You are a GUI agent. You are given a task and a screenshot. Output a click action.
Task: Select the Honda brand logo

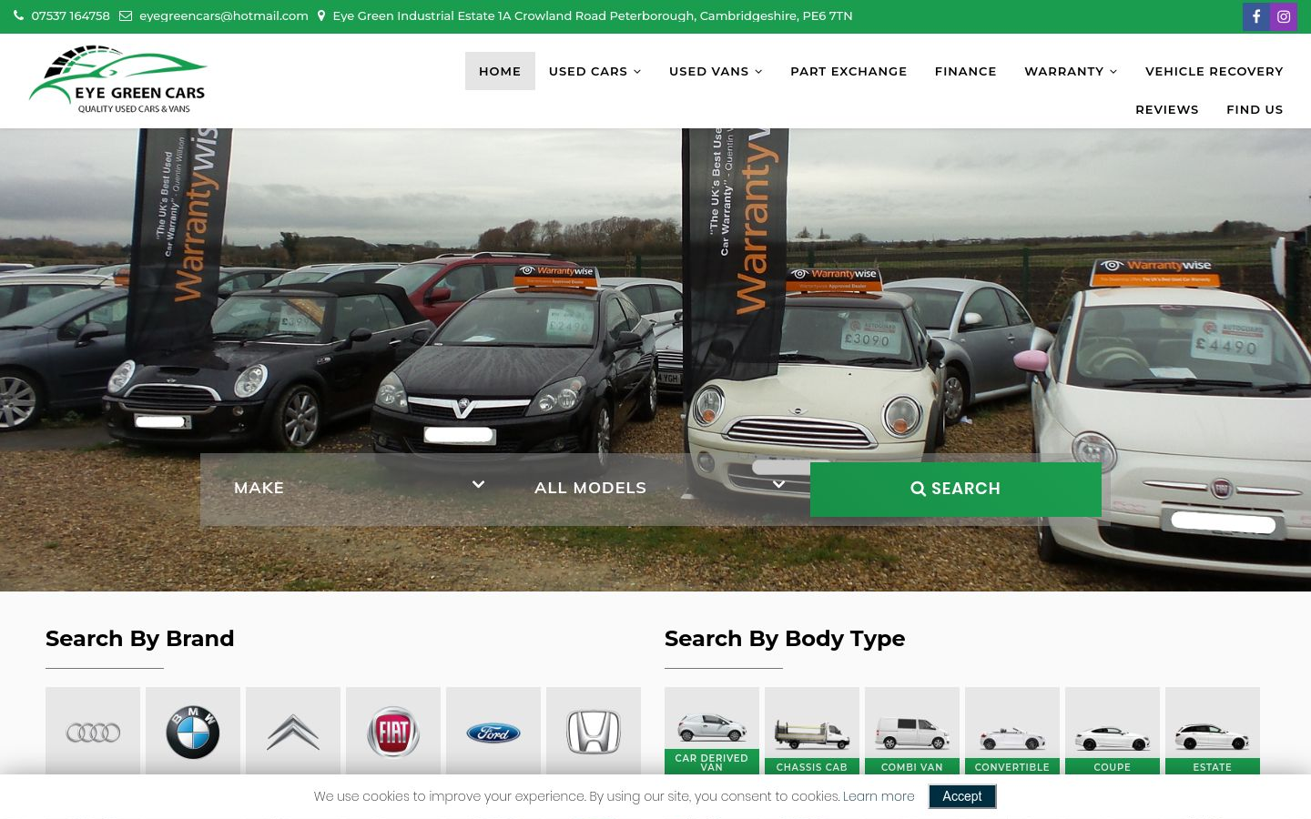[x=594, y=732]
